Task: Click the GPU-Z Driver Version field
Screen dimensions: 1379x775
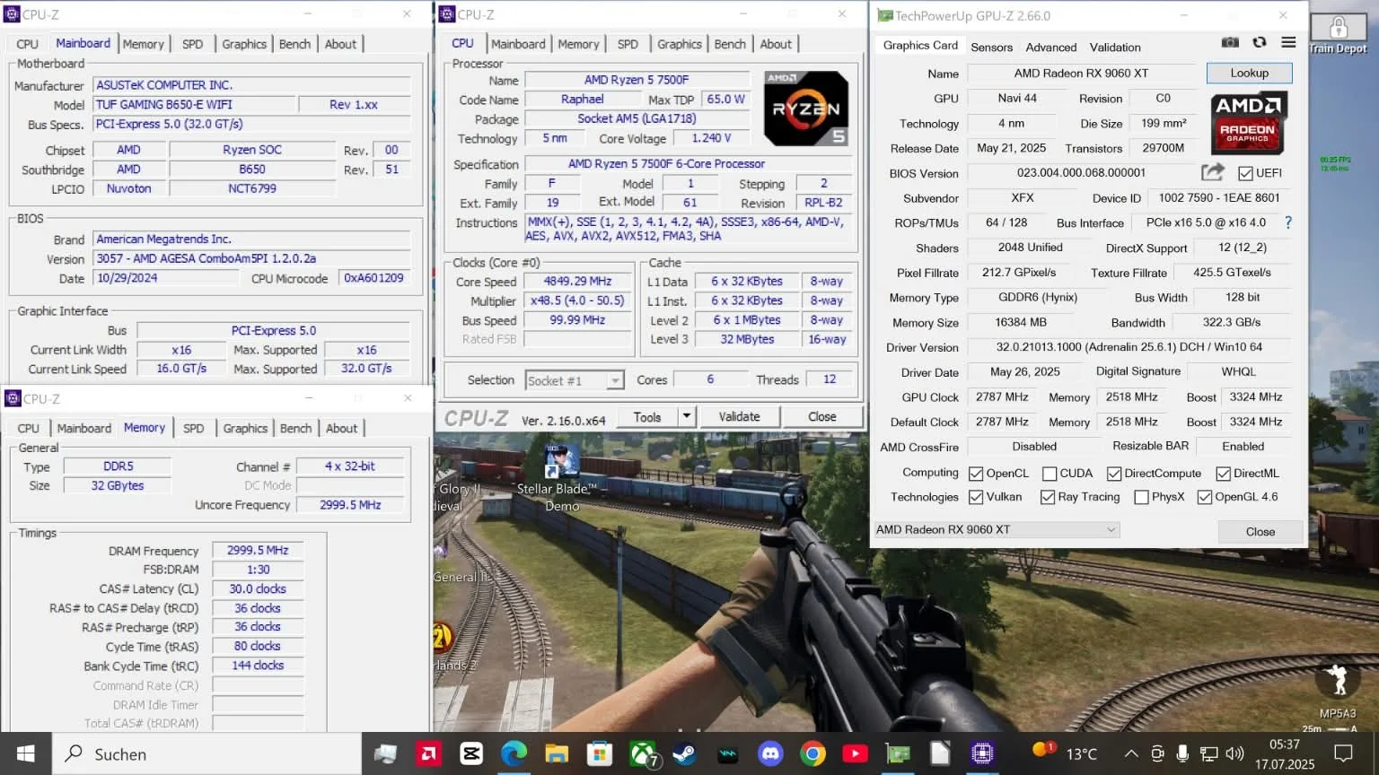Action: point(1129,347)
